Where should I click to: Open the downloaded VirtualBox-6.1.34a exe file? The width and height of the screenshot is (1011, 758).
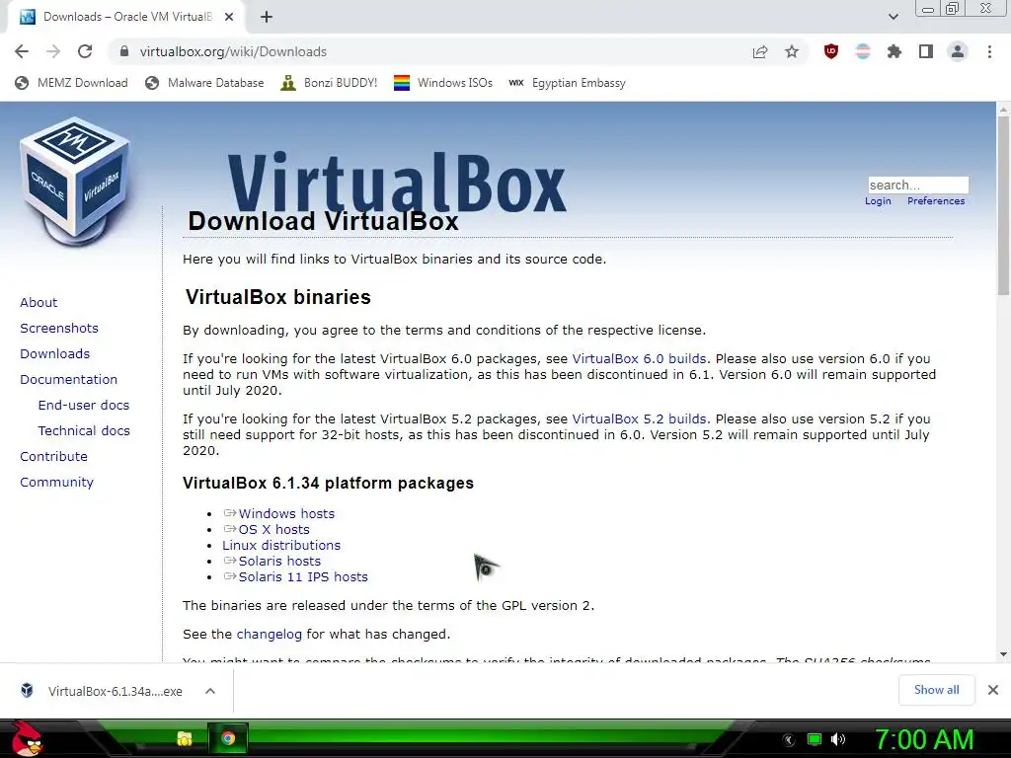(x=103, y=691)
